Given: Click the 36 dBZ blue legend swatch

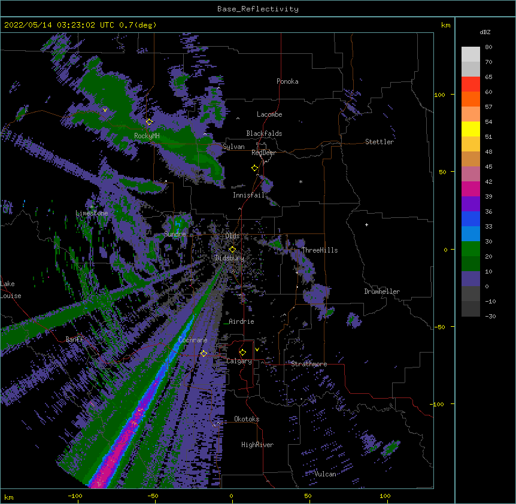Looking at the screenshot, I should [471, 218].
